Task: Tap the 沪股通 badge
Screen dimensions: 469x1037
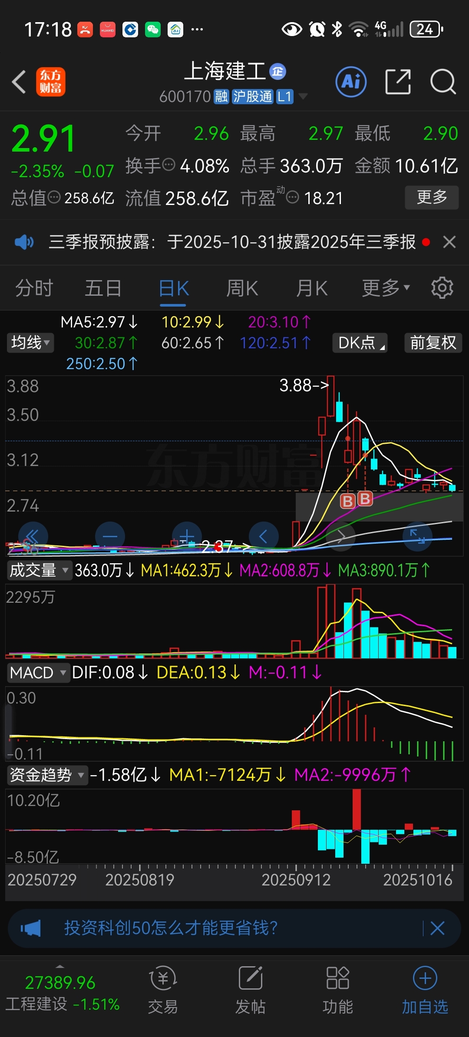Action: point(253,96)
